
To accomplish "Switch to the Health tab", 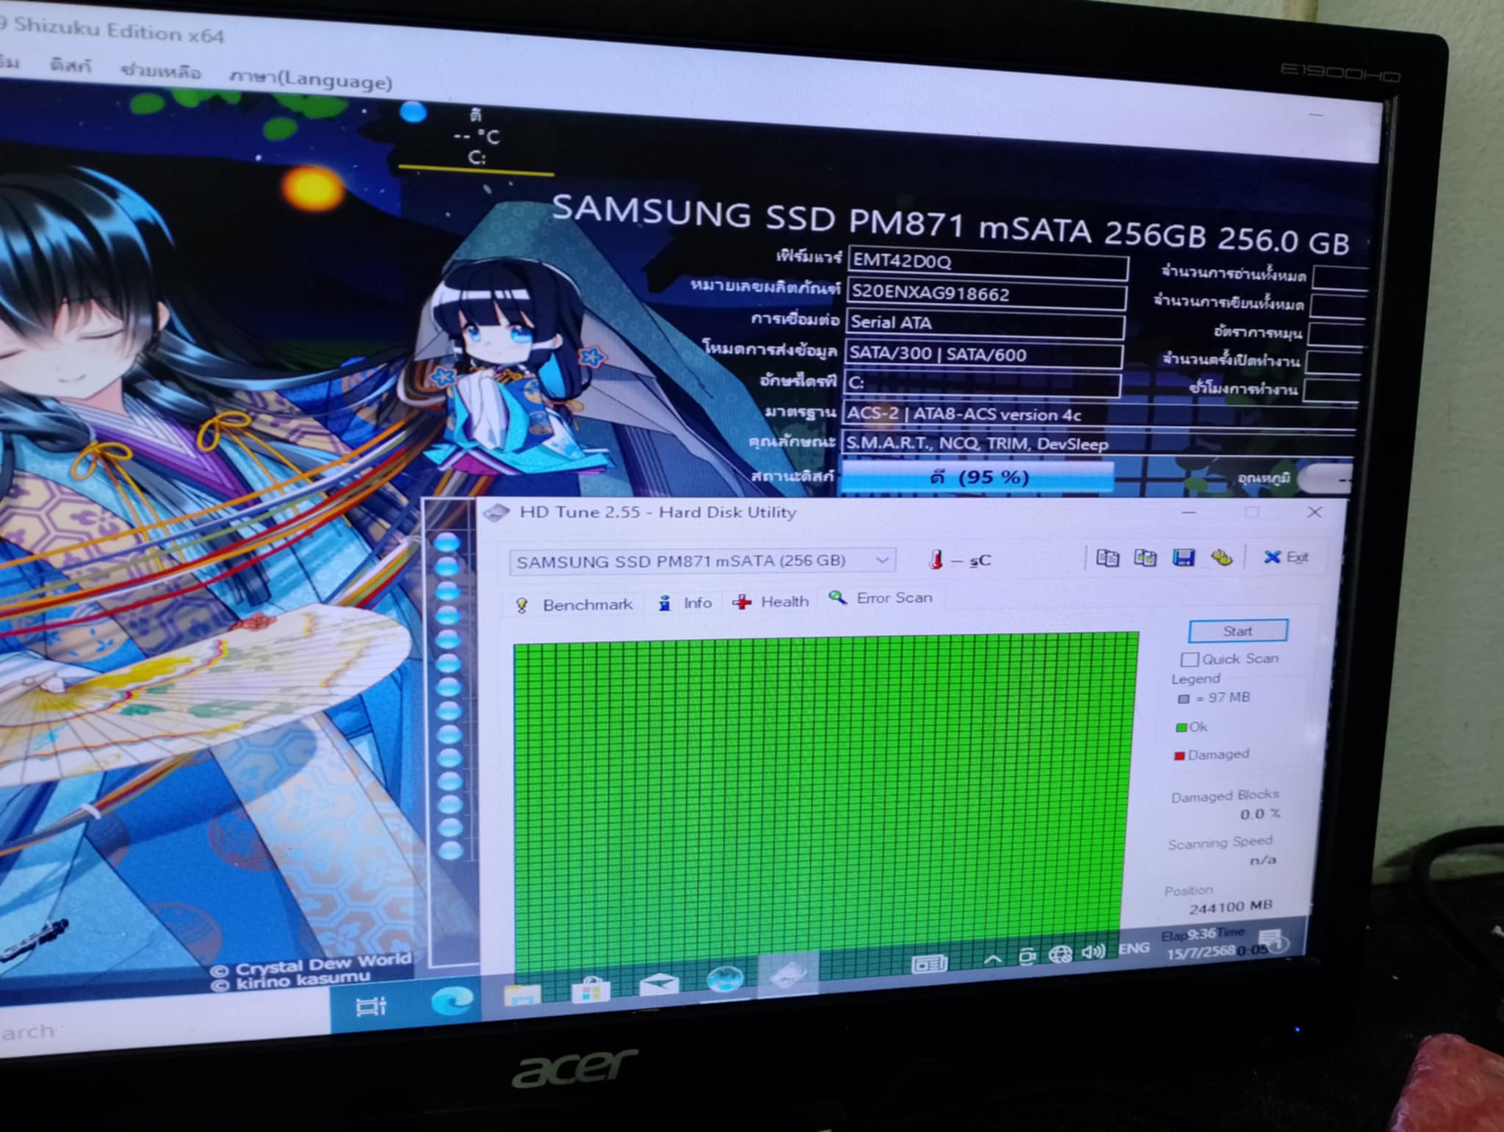I will 770,602.
